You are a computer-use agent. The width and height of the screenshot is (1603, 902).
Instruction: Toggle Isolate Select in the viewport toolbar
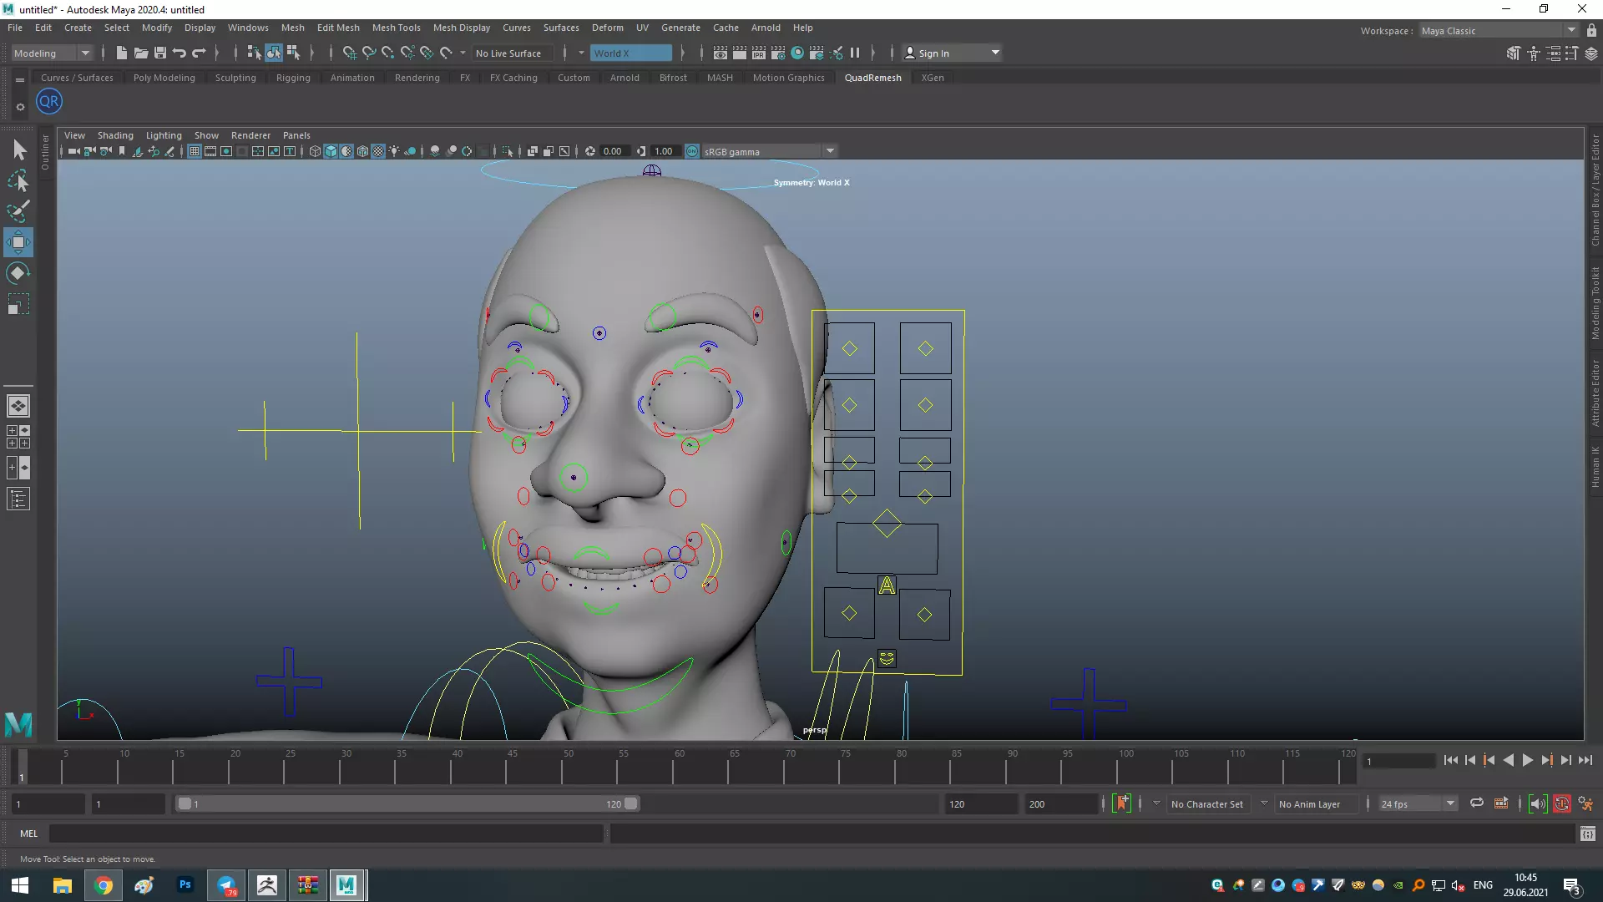point(508,151)
